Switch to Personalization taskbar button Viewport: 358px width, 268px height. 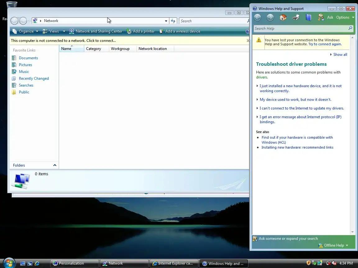75,263
